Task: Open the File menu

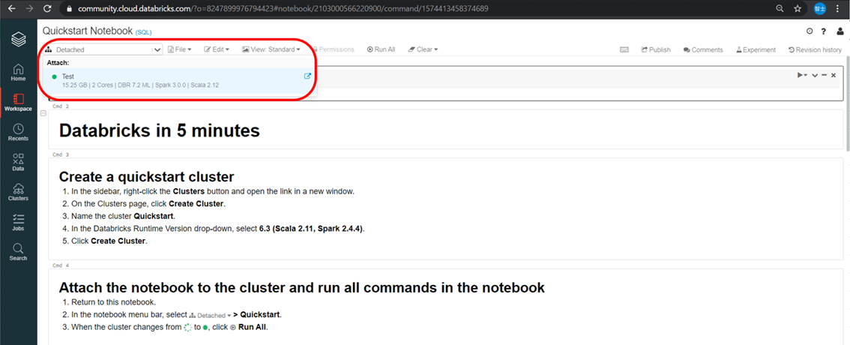Action: 180,49
